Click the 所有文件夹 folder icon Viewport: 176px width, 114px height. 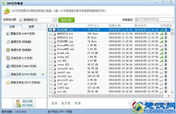tap(8, 82)
